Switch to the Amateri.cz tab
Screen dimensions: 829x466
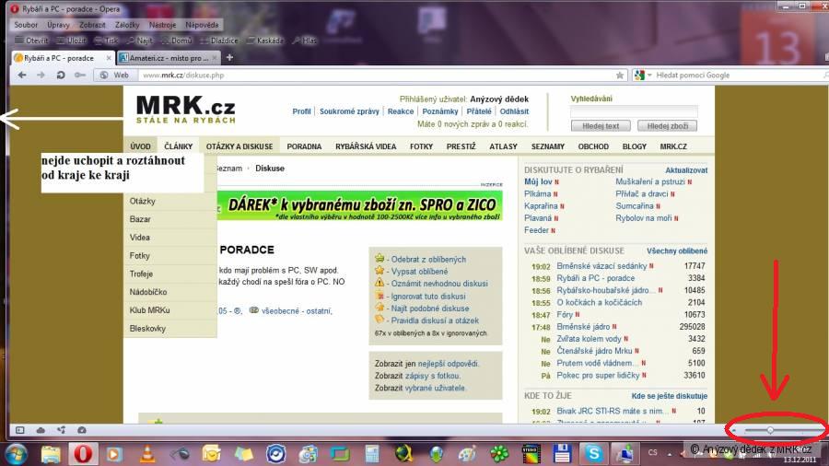point(169,58)
